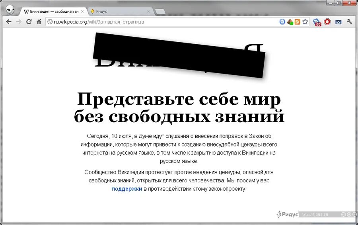Bookmark this page with the star
The image size is (358, 225).
pos(305,22)
